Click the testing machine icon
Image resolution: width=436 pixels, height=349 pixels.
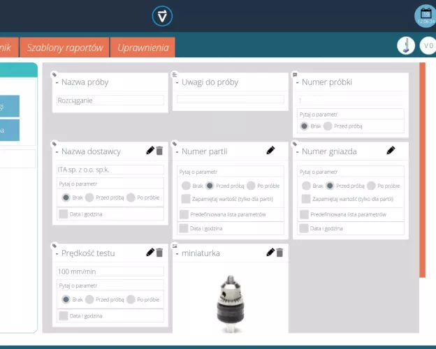pos(405,46)
